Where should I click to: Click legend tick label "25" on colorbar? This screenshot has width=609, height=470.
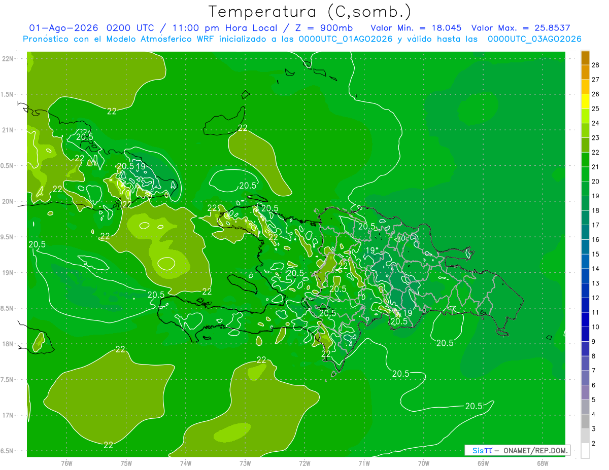click(x=596, y=109)
